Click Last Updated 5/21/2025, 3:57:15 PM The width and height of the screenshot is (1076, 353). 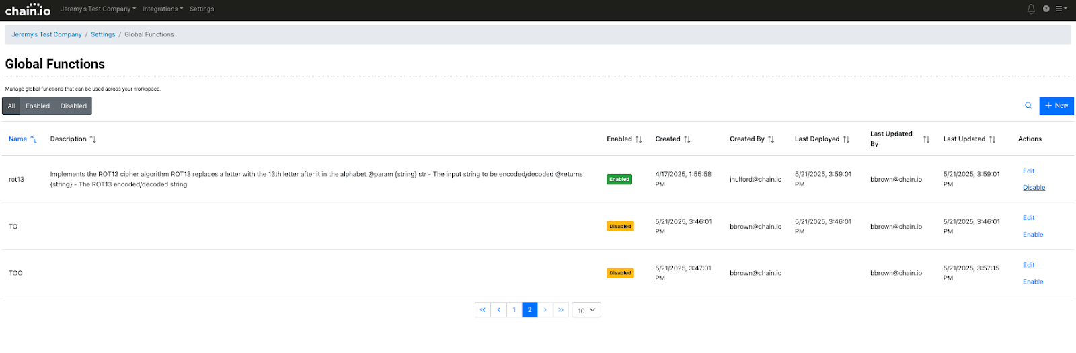click(x=971, y=273)
